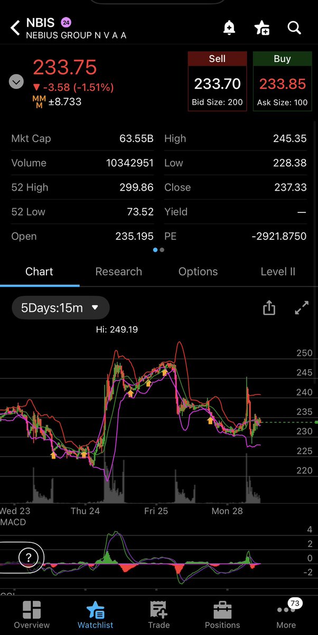318x635 pixels.
Task: Tap the Close value 237.33
Action: pos(289,187)
